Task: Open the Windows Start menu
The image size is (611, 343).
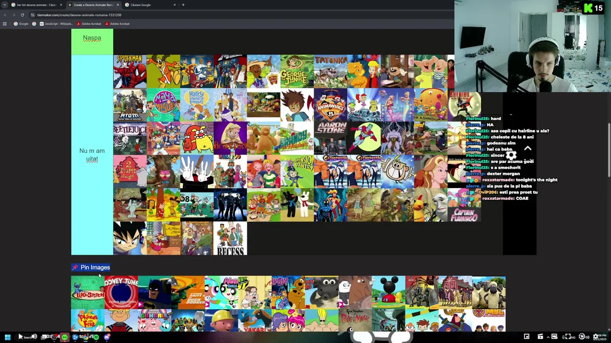Action: coord(8,337)
